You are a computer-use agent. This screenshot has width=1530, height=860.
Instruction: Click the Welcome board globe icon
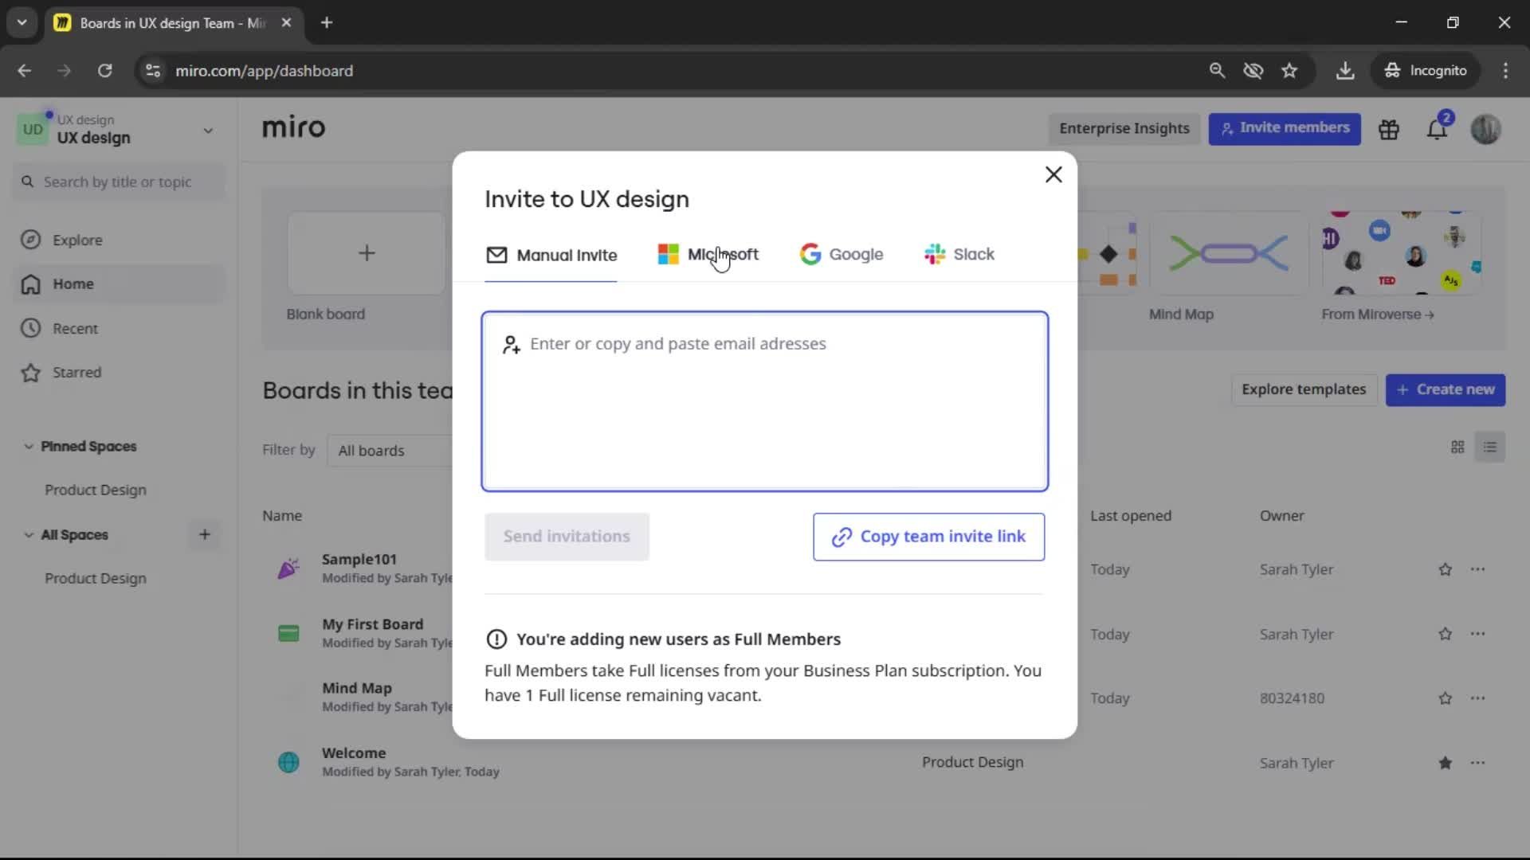tap(288, 763)
